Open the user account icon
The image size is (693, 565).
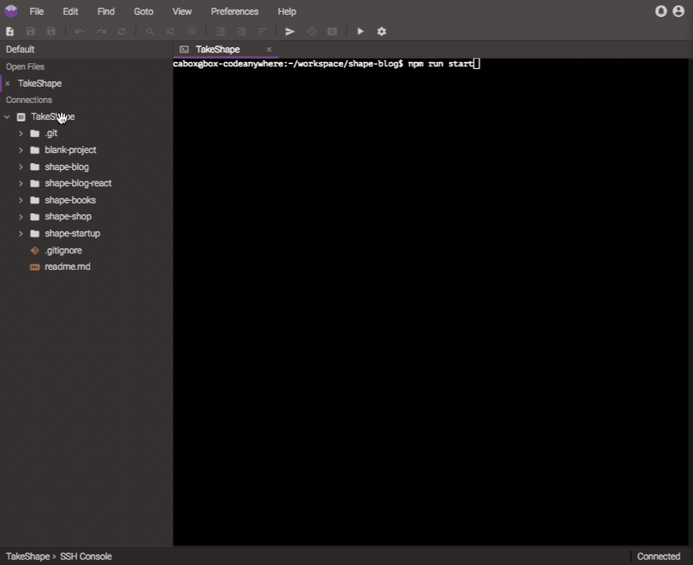[x=678, y=11]
